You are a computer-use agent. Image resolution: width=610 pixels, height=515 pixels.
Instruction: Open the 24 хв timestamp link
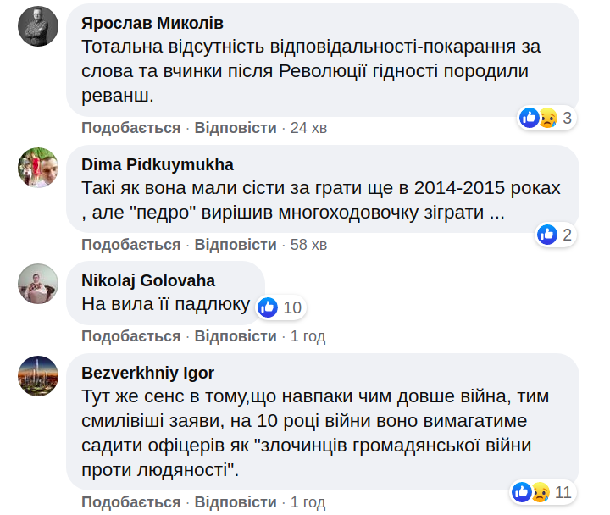(308, 128)
